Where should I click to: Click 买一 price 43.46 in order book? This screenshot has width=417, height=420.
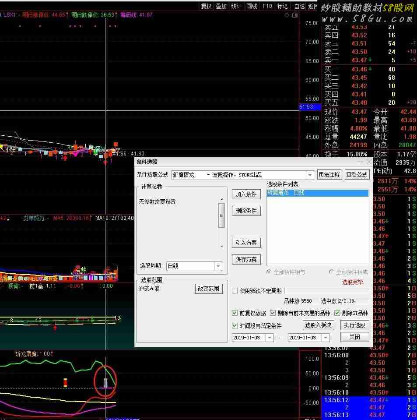point(359,69)
